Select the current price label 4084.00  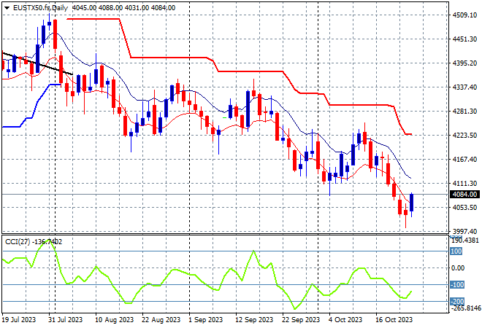[464, 194]
